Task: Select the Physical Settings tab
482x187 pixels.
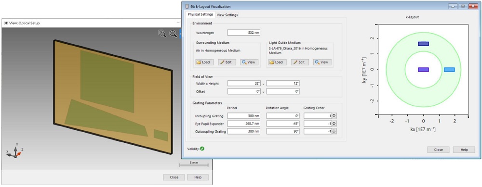Action: pos(200,14)
